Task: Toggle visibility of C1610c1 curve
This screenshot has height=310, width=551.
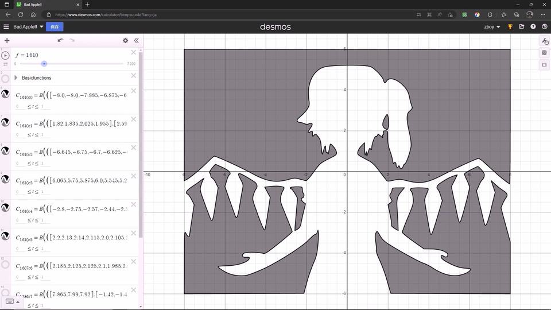Action: pos(5,123)
